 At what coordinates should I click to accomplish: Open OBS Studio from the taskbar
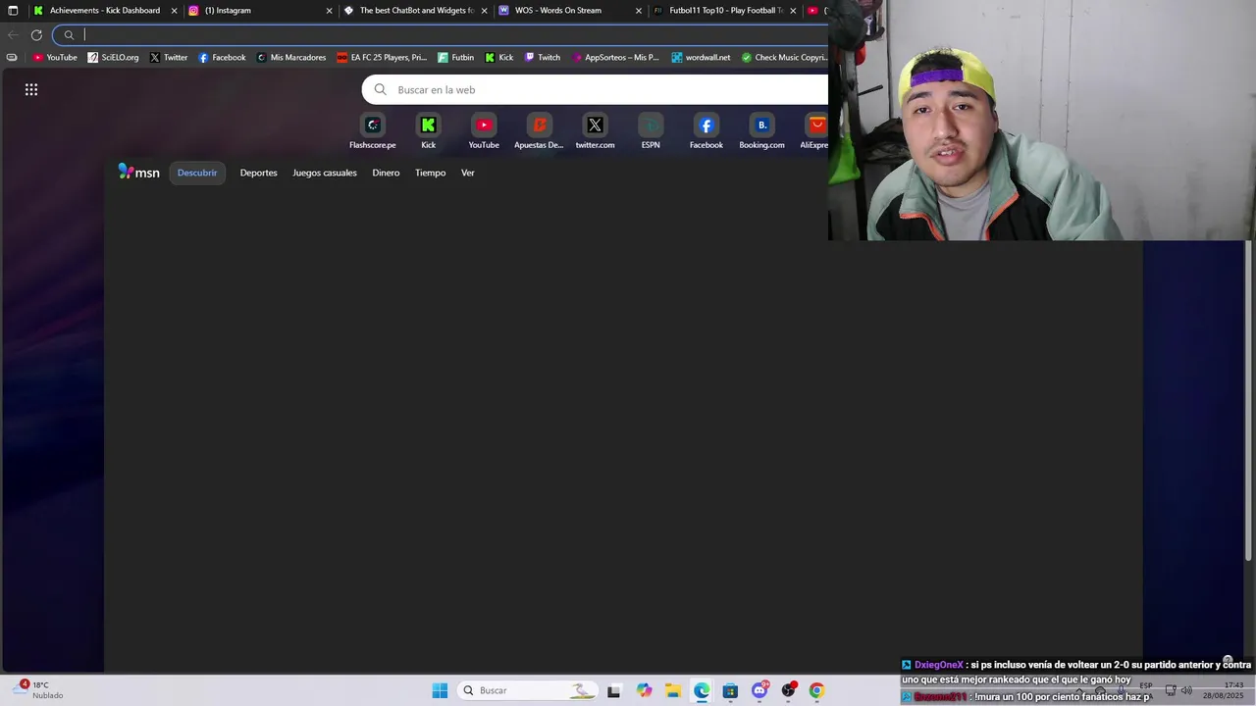tap(788, 690)
